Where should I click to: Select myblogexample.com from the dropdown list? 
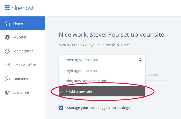pos(102,71)
